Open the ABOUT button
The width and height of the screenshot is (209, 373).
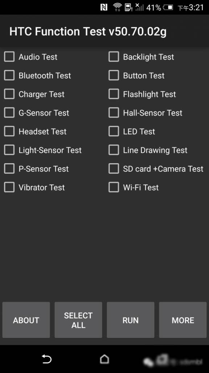point(26,320)
